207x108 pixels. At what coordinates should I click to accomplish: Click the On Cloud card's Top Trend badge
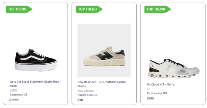click(x=156, y=9)
